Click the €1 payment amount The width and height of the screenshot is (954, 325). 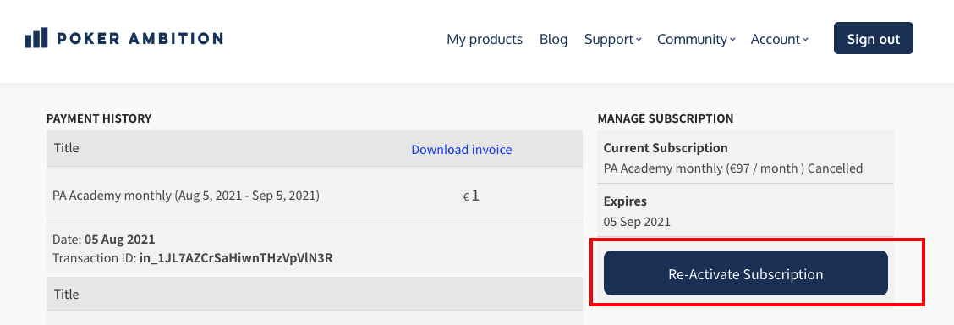[471, 196]
